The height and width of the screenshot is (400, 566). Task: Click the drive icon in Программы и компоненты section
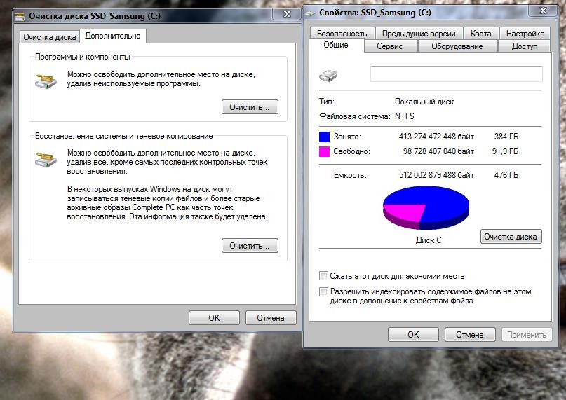click(x=48, y=81)
